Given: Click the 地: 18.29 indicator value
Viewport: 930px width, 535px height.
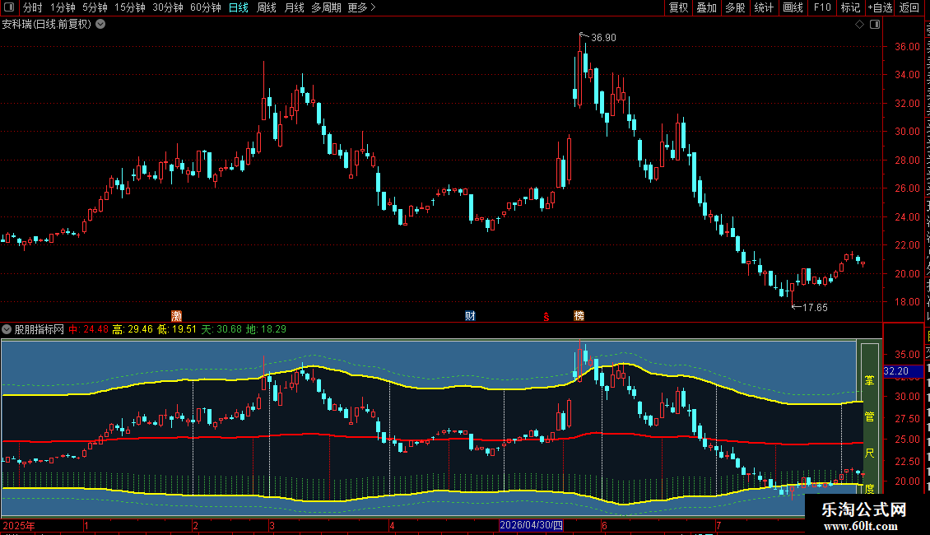Looking at the screenshot, I should click(266, 329).
